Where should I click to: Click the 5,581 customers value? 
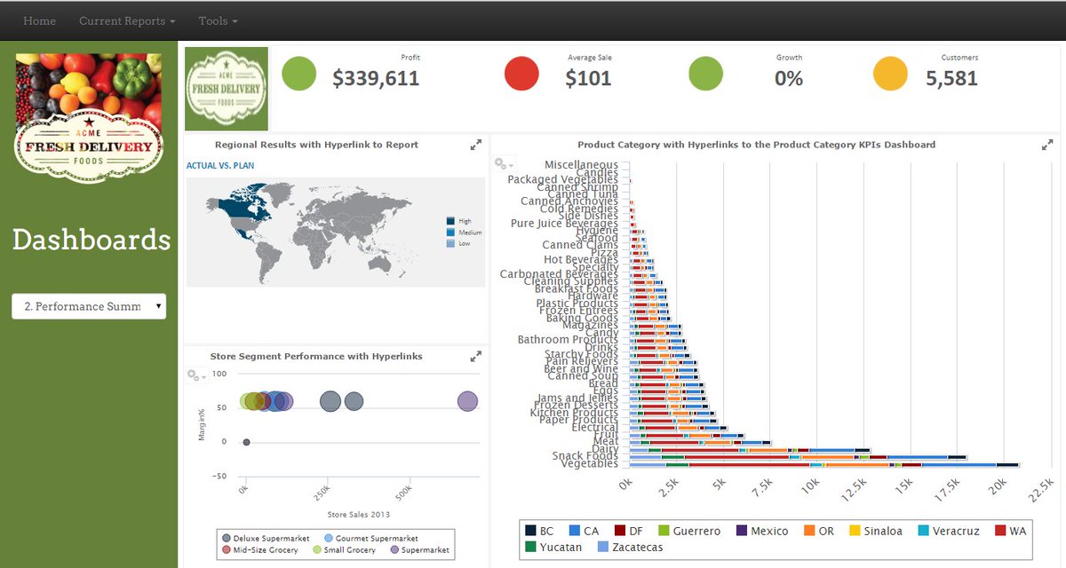[951, 78]
